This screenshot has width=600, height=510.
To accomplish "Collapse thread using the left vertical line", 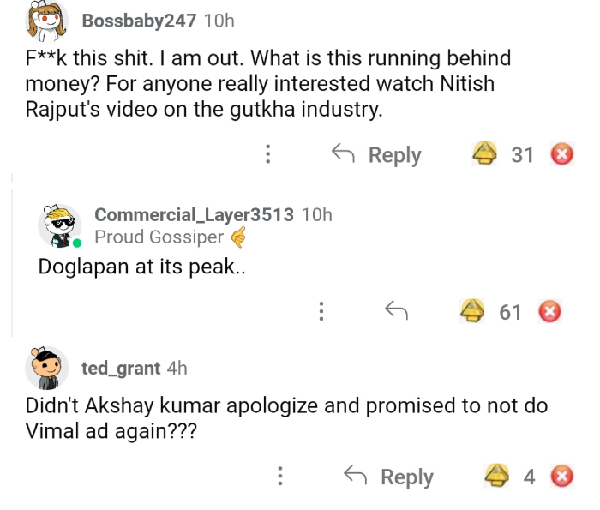I will click(12, 257).
